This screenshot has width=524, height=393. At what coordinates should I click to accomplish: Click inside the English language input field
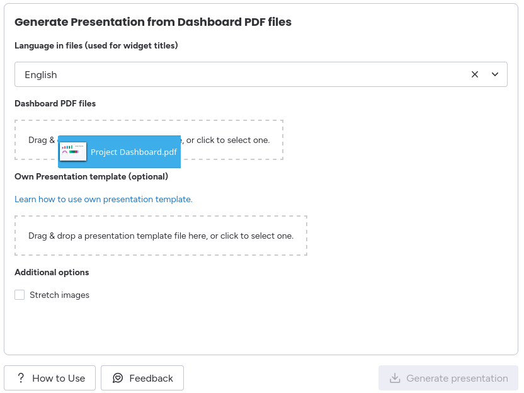(x=189, y=74)
